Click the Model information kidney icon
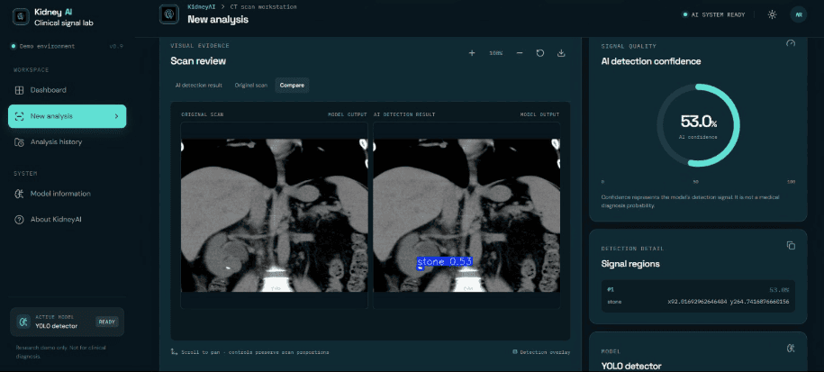 [19, 194]
